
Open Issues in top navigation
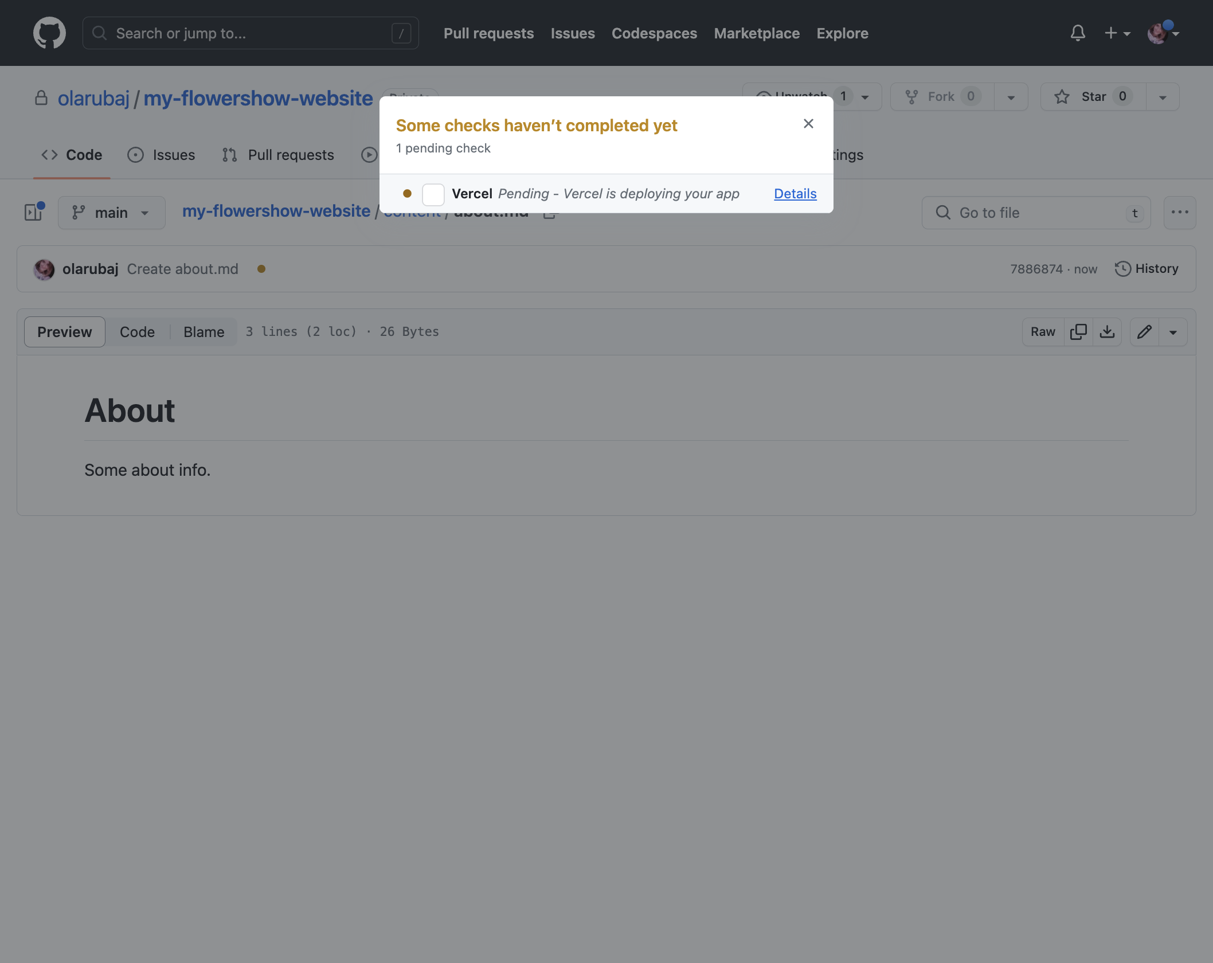pos(573,33)
